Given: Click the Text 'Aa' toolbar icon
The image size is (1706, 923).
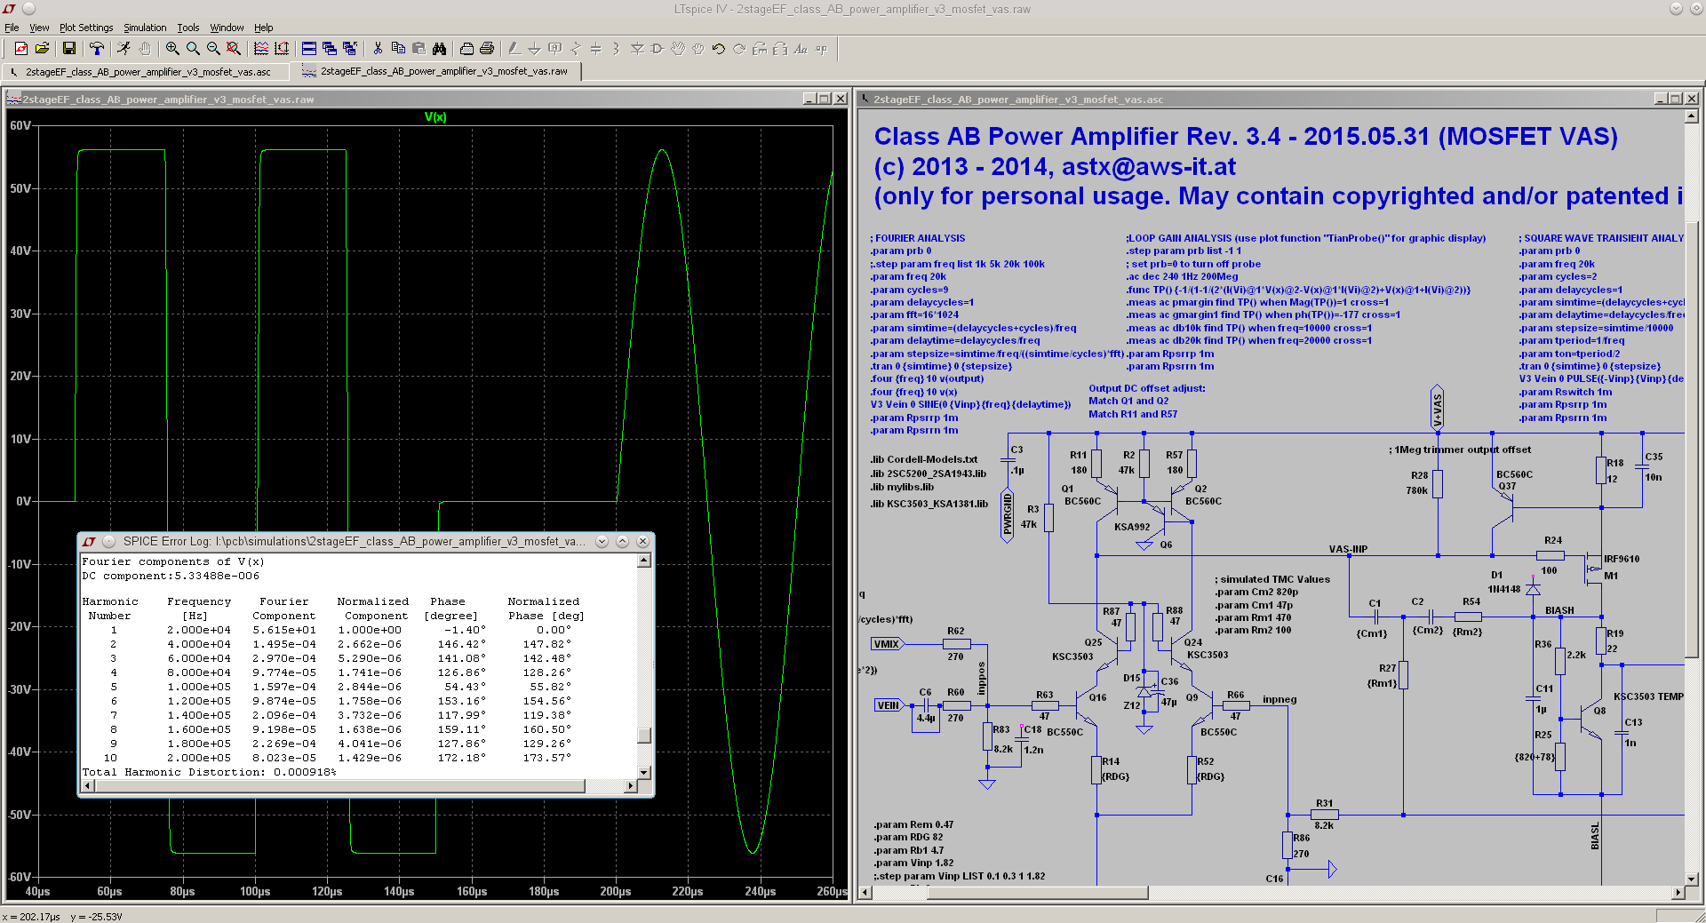Looking at the screenshot, I should (x=801, y=49).
